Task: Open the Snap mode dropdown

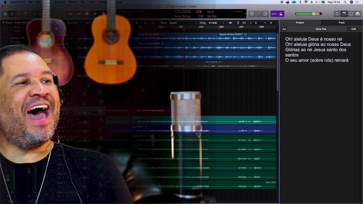Action: pyautogui.click(x=183, y=23)
